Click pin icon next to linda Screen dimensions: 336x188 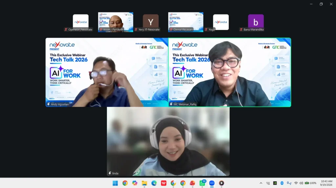110,173
